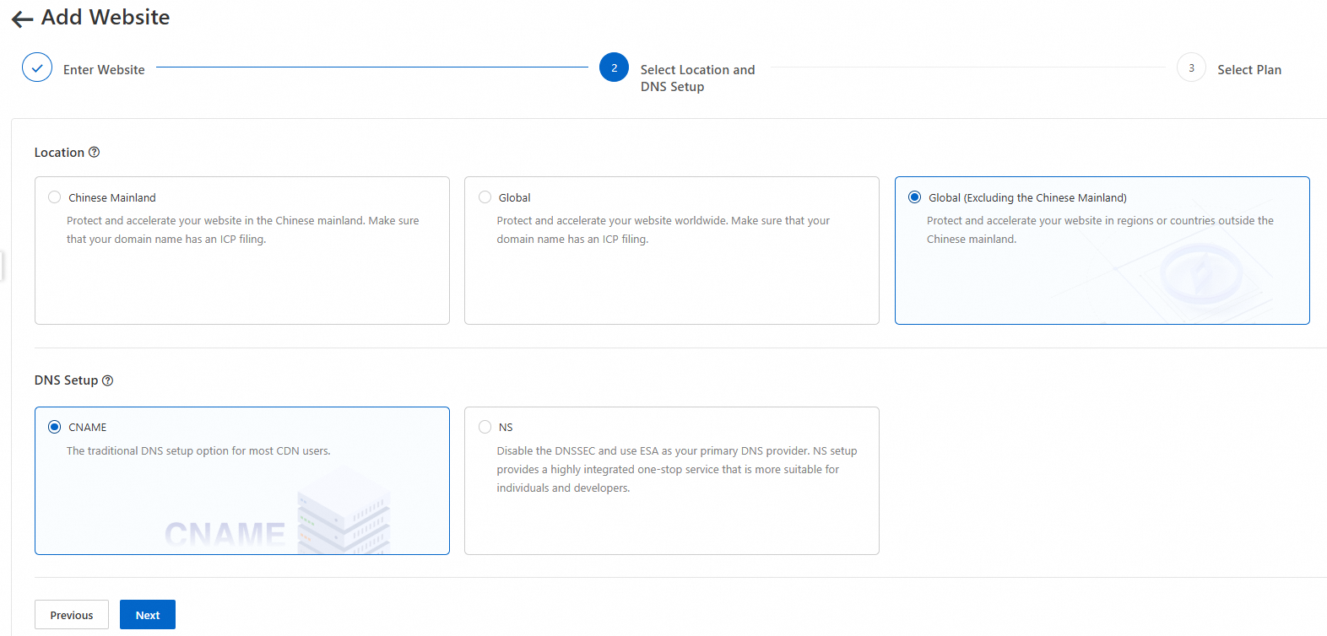Click the CNAME description about traditional DNS setup
Screen dimensions: 1327x636
[x=198, y=451]
